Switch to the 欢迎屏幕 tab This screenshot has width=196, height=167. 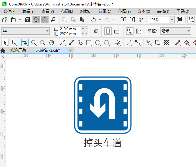click(18, 50)
